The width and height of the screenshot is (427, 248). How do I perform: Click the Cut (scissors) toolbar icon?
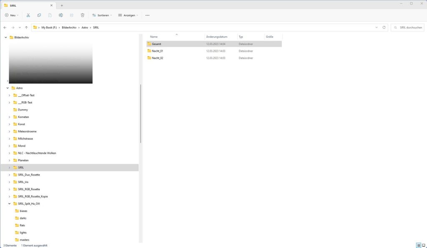click(x=28, y=15)
